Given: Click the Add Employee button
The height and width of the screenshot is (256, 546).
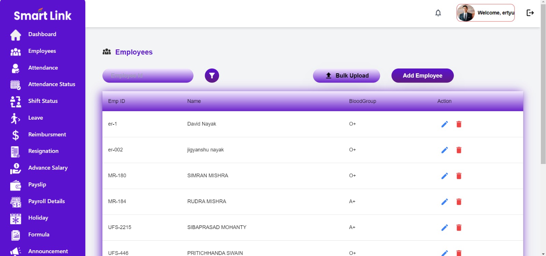Looking at the screenshot, I should (x=422, y=76).
